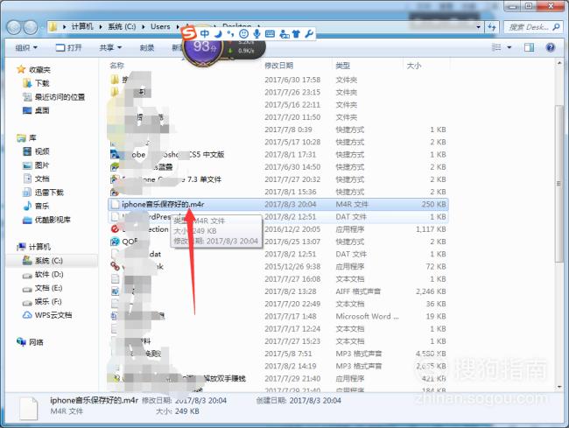This screenshot has width=569, height=428.
Task: Click scroll down arrow of file list
Action: pyautogui.click(x=559, y=387)
